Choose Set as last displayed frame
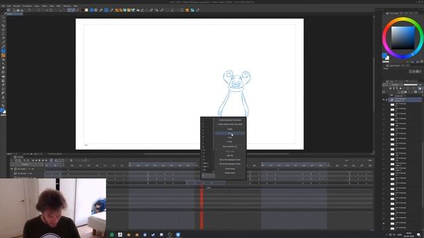The image size is (424, 238). pos(230,164)
